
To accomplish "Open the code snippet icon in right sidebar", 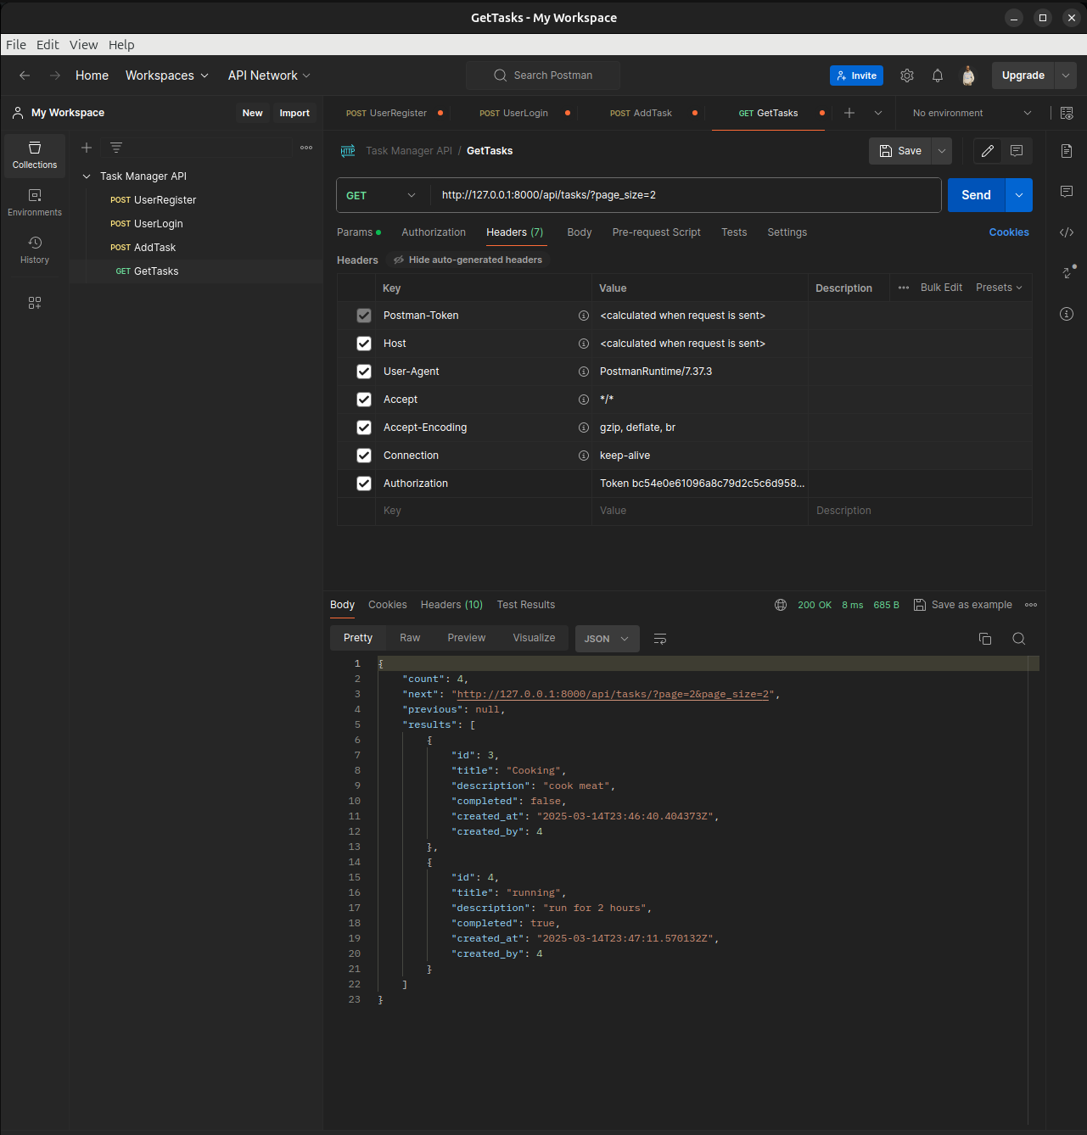I will point(1067,232).
